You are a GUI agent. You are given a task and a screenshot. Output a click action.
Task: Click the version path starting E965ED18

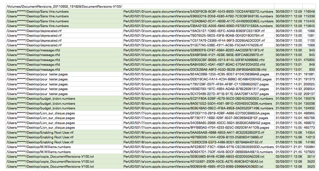click(x=198, y=16)
